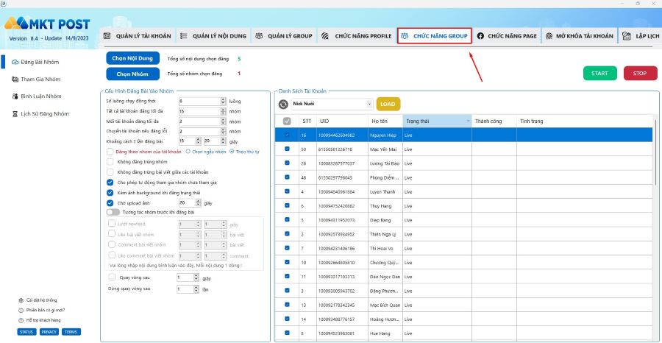This screenshot has width=662, height=343.
Task: Uncheck Kèm ảnh background khi đăng trạng thái
Action: (110, 193)
